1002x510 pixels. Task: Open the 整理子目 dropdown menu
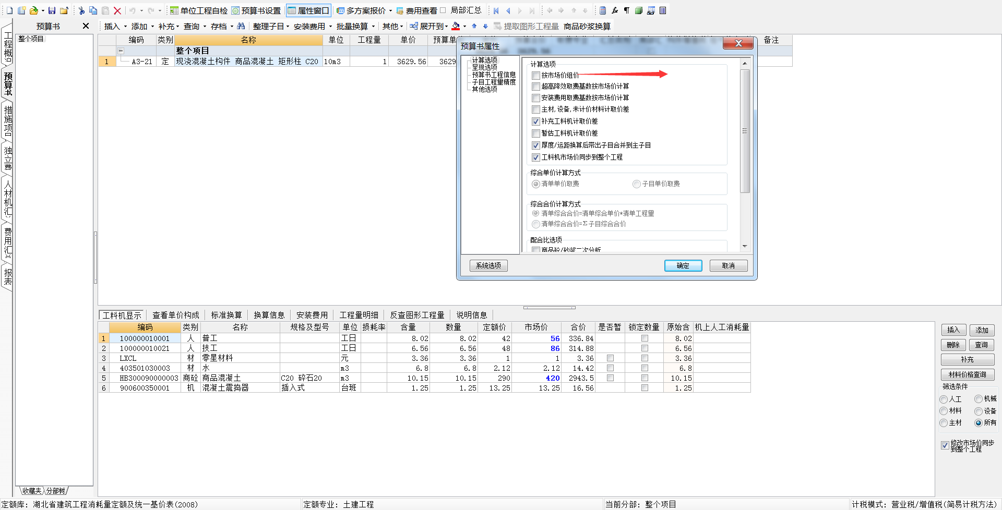tap(271, 26)
